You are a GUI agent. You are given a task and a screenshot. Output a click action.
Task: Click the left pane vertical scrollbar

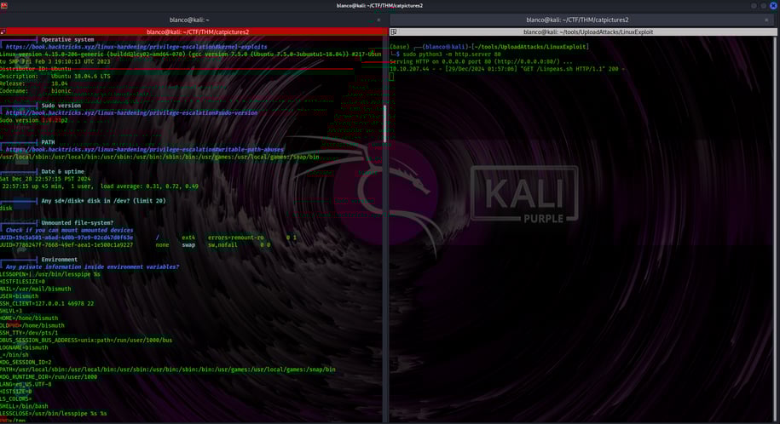click(384, 123)
